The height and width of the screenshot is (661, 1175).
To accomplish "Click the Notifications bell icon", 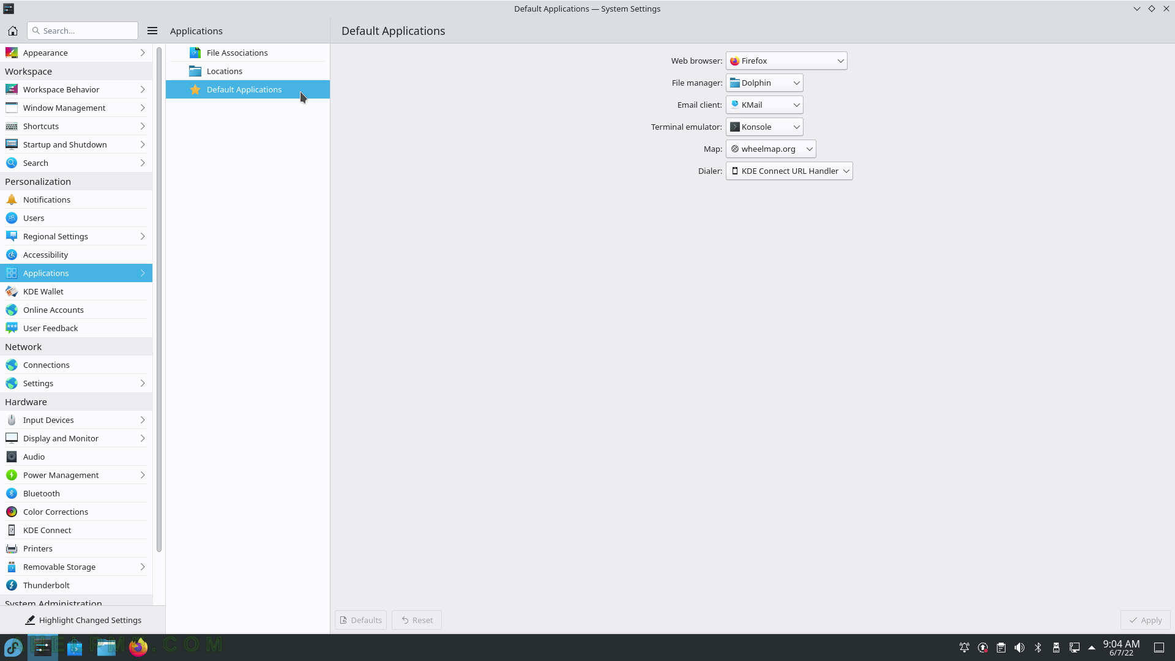I will [x=12, y=200].
